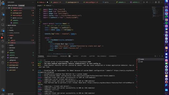Image resolution: width=169 pixels, height=95 pixels.
Task: Open the Search view in activity bar
Action: [x=3, y=8]
